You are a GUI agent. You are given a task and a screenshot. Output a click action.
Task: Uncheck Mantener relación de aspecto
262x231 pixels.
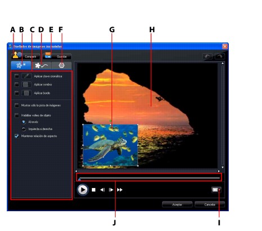pyautogui.click(x=17, y=136)
